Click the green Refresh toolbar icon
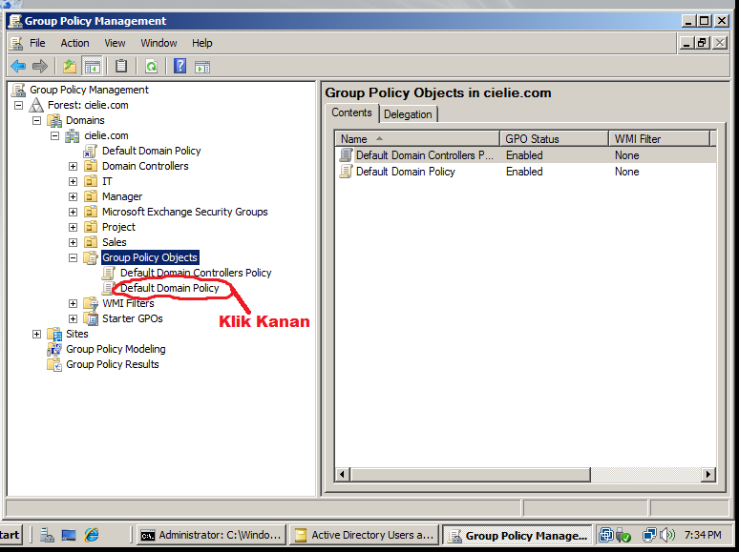 pyautogui.click(x=151, y=67)
